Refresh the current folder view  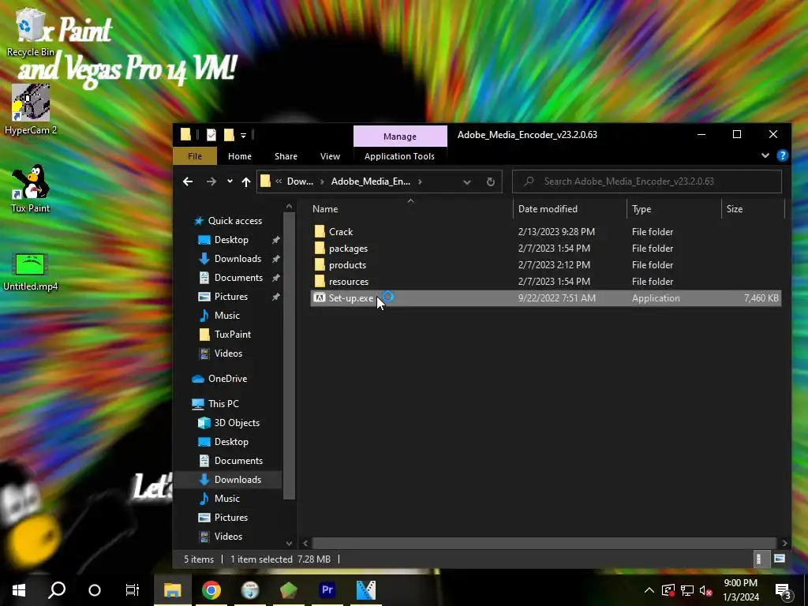[x=491, y=181]
